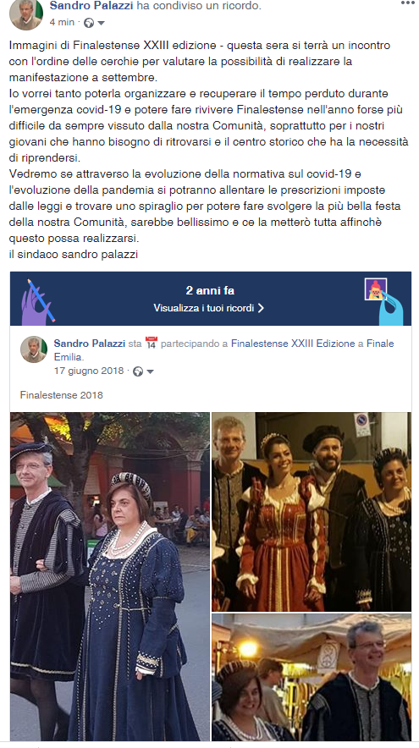Click profile picture in the shared memory post
The width and height of the screenshot is (419, 748).
(34, 349)
